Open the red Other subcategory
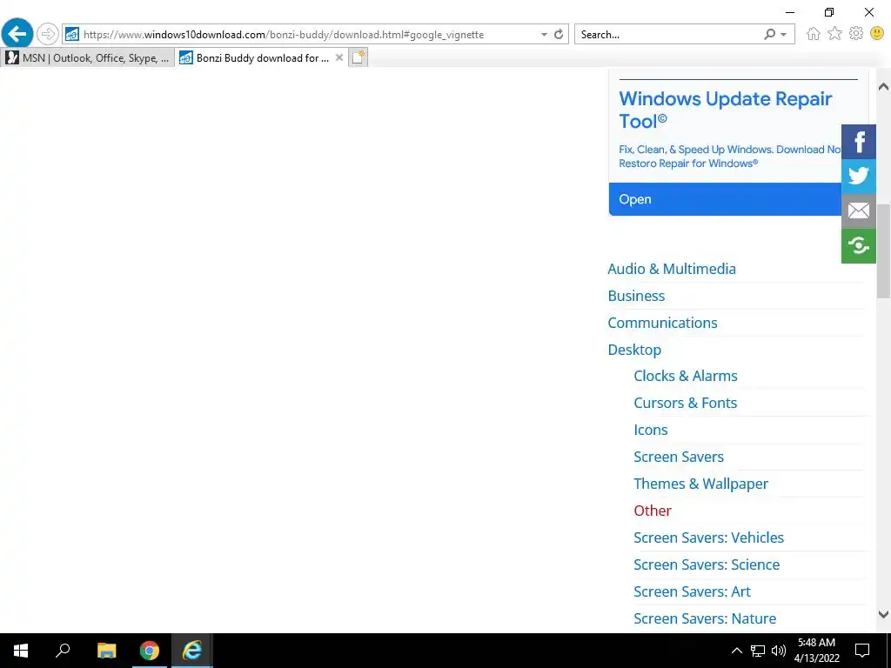 [653, 511]
